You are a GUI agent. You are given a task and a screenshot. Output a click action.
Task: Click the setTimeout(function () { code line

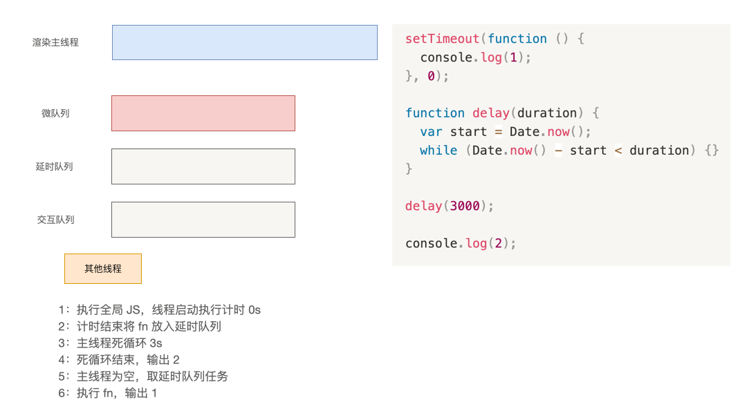(x=495, y=39)
